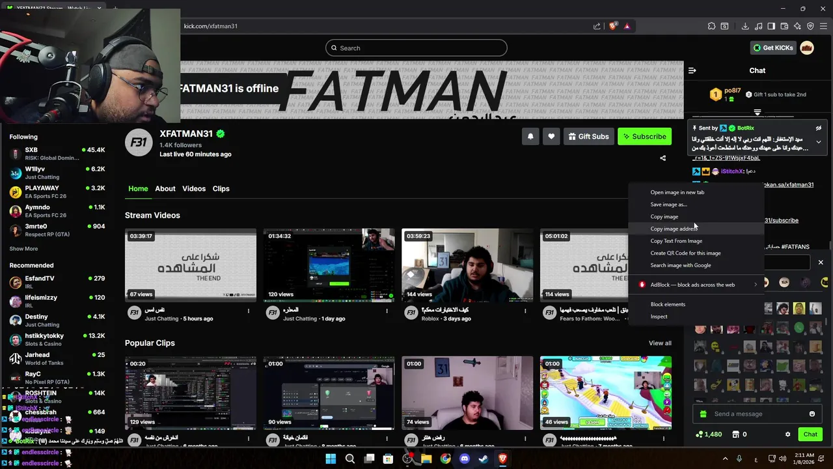The height and width of the screenshot is (469, 833).
Task: Open the Brave Shields lion icon
Action: point(612,26)
